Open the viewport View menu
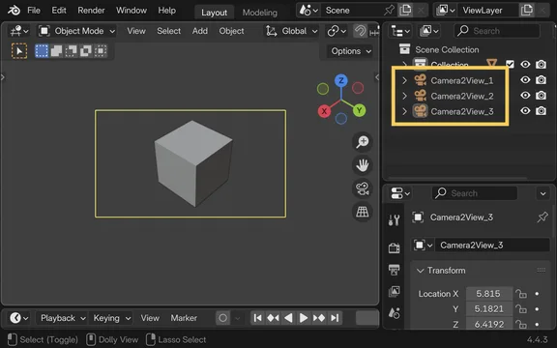 pos(136,31)
